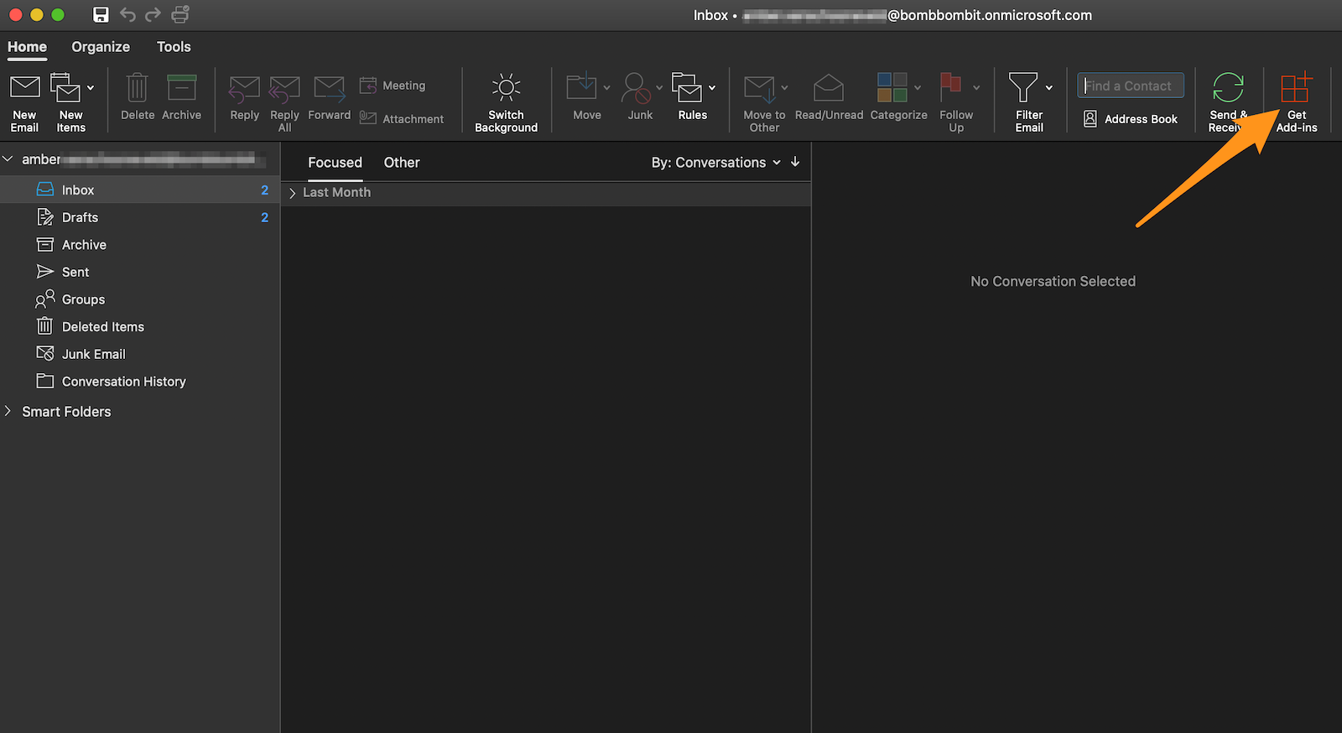Click the Send & Receive icon
The height and width of the screenshot is (733, 1342).
click(1228, 87)
